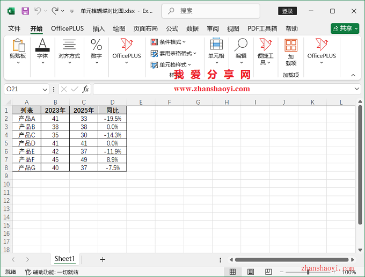
Task: Add a new sheet with plus icon
Action: point(103,259)
